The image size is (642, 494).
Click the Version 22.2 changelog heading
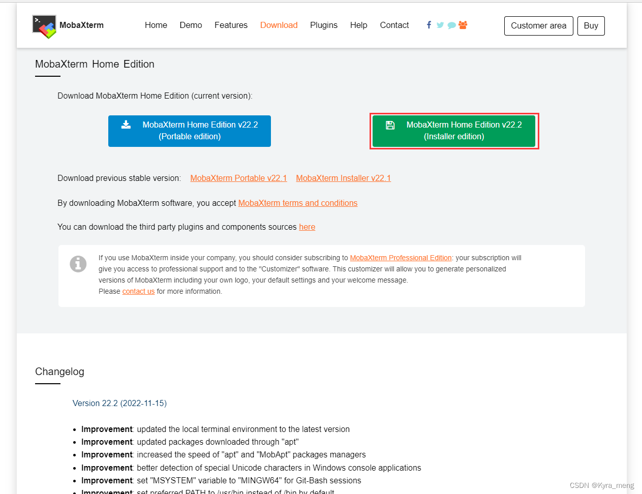pos(119,403)
